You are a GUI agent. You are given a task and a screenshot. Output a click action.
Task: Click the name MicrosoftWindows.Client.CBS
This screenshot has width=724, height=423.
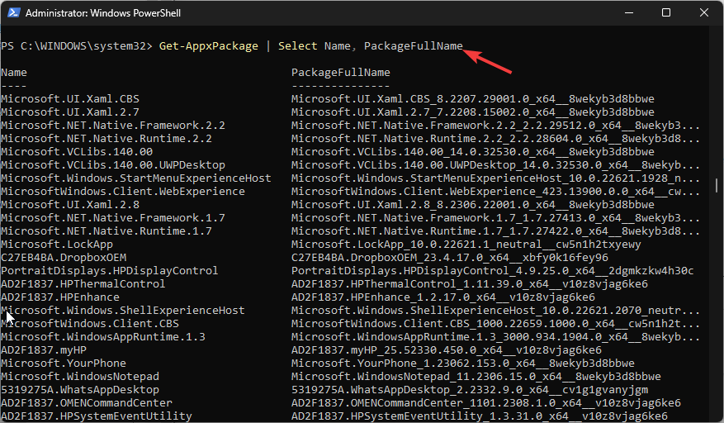[90, 324]
